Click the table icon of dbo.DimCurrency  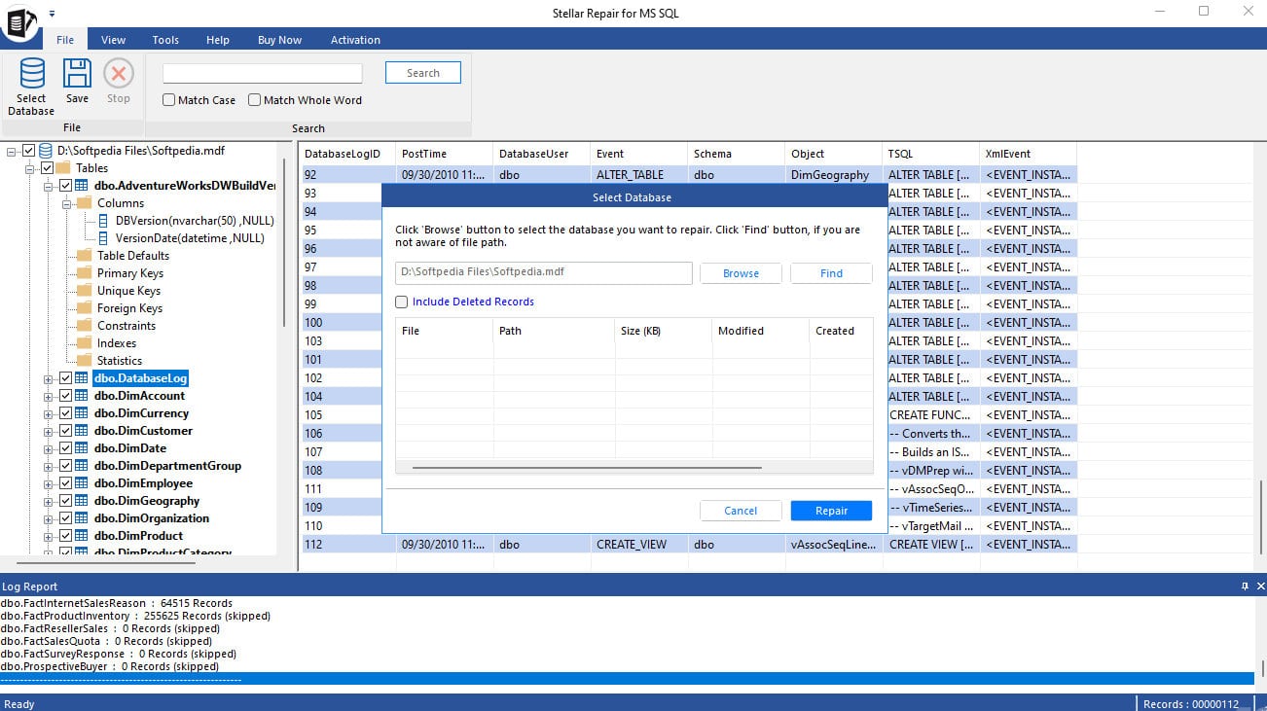(x=82, y=413)
